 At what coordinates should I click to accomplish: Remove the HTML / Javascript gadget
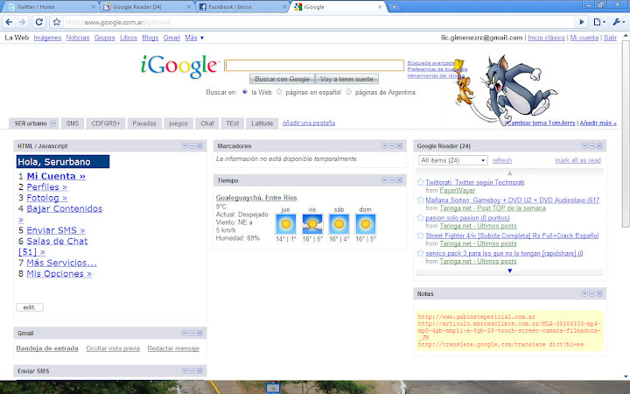[199, 146]
